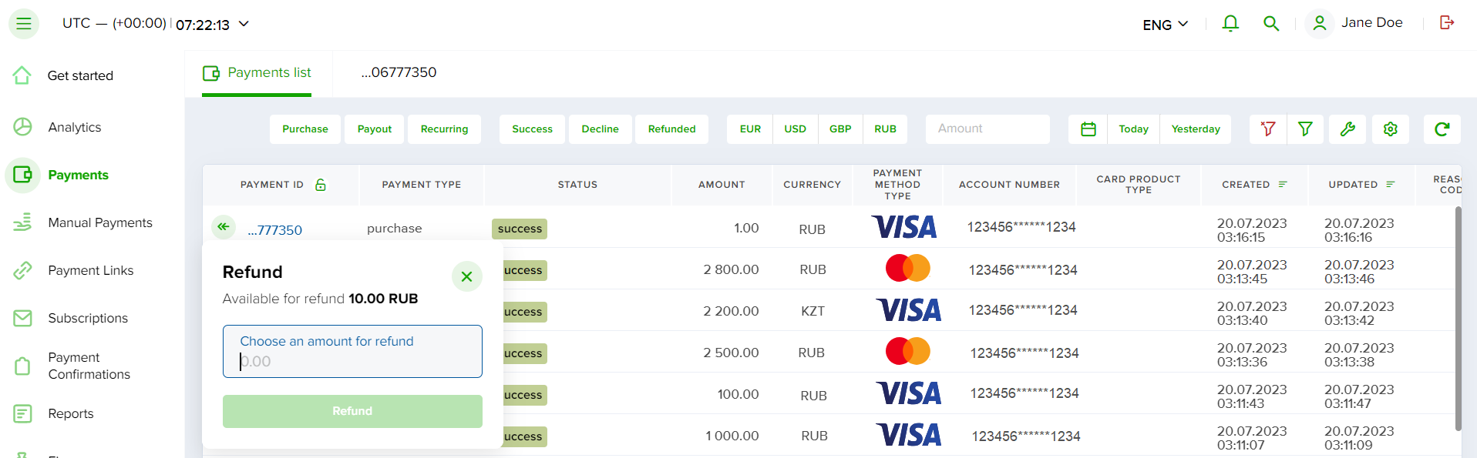Refresh the payments list
Viewport: 1477px width, 458px height.
[1442, 129]
